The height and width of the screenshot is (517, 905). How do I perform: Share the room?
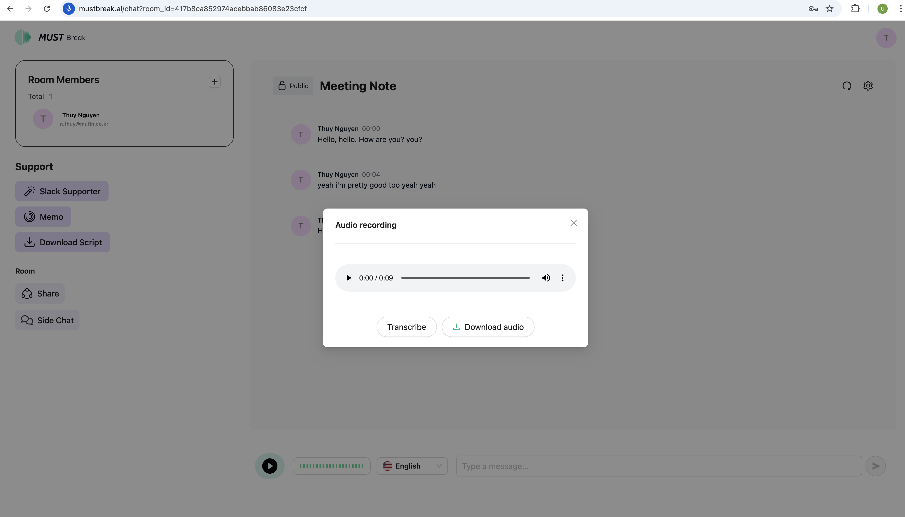[40, 294]
